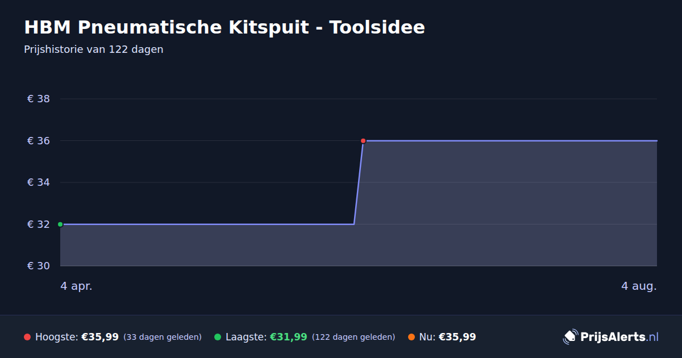Click the Nu €35,99 current price

pos(458,337)
